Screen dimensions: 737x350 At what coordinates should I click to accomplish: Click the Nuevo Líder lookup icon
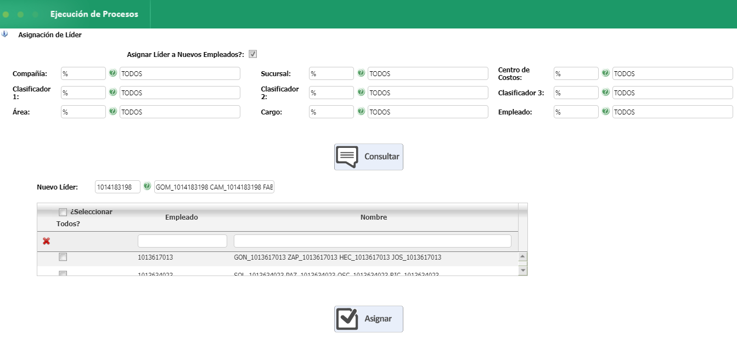pyautogui.click(x=147, y=187)
